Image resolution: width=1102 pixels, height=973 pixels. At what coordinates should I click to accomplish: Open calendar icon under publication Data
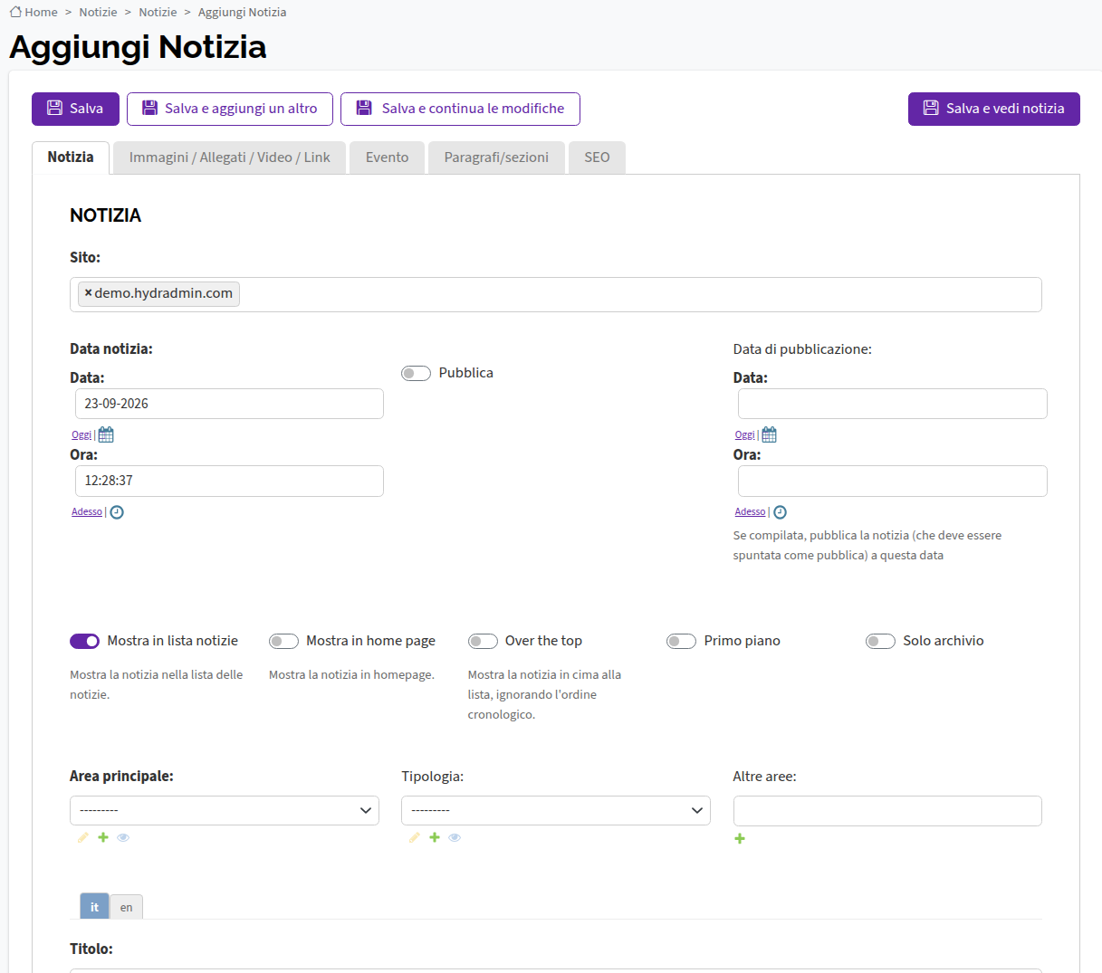point(769,434)
